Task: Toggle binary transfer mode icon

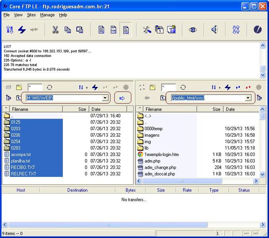Action: 114,30
